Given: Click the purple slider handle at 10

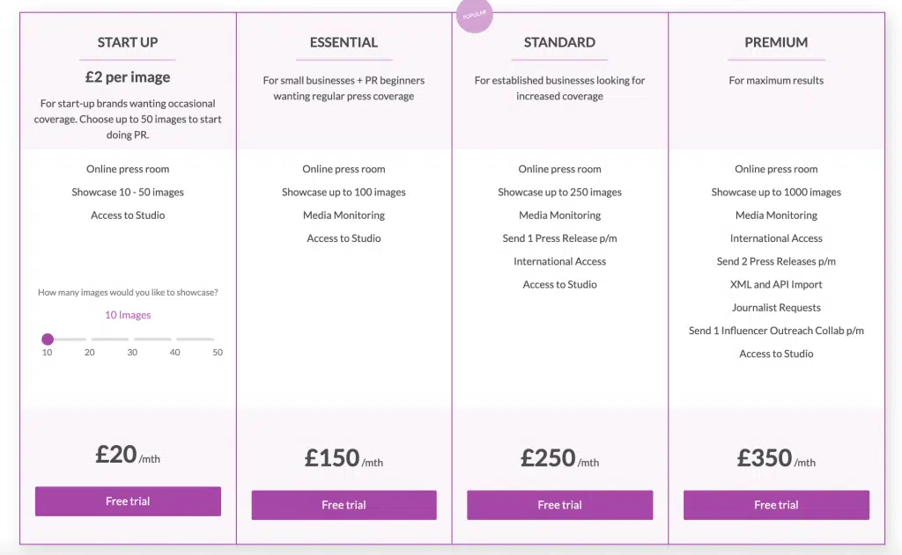Looking at the screenshot, I should coord(48,339).
